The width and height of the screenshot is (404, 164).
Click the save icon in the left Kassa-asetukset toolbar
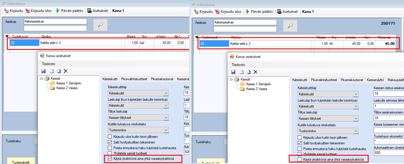tap(43, 71)
